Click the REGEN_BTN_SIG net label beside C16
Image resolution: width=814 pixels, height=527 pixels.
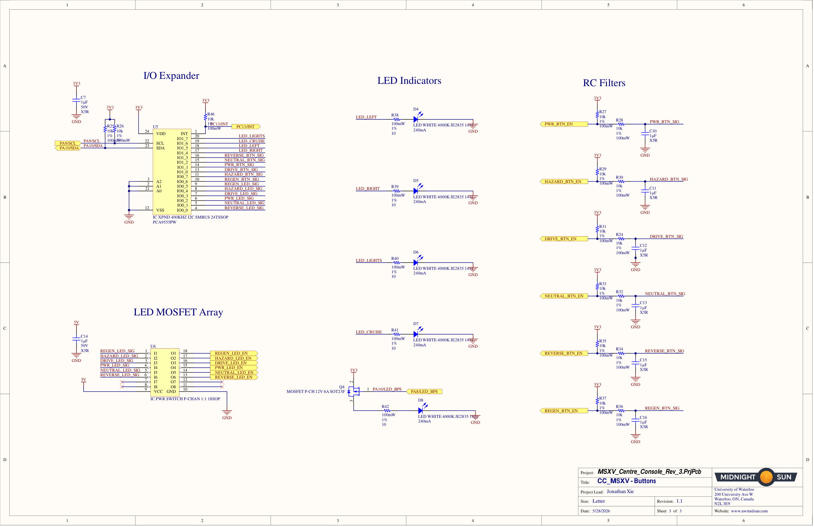click(x=662, y=408)
